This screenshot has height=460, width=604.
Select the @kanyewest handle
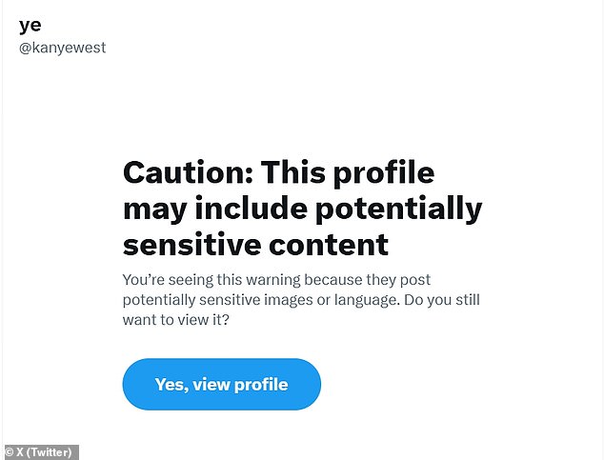(63, 49)
